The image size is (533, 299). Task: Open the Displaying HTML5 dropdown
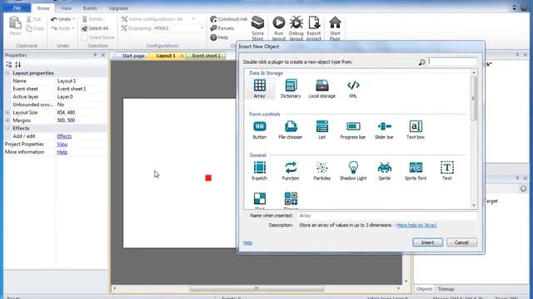click(202, 28)
